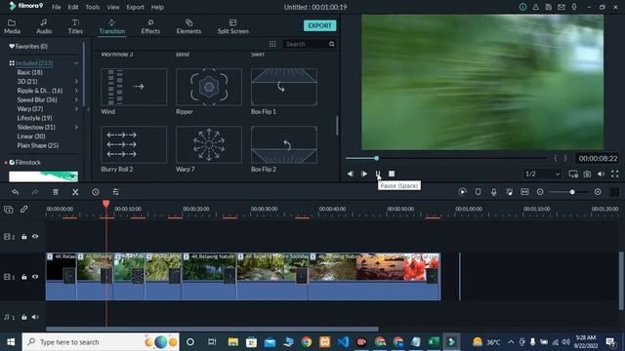The width and height of the screenshot is (625, 351).
Task: Toggle lock on video track 1
Action: (x=23, y=277)
